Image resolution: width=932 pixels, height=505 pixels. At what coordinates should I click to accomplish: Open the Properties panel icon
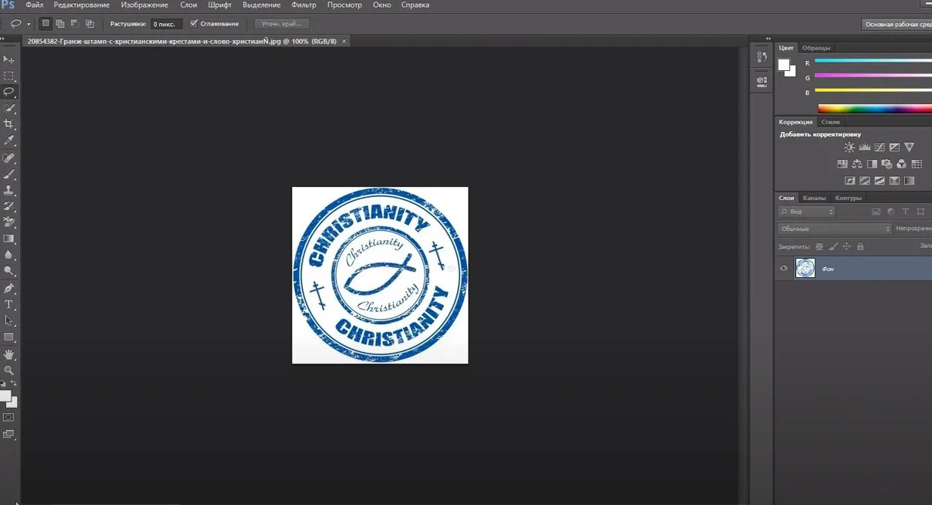pyautogui.click(x=762, y=80)
